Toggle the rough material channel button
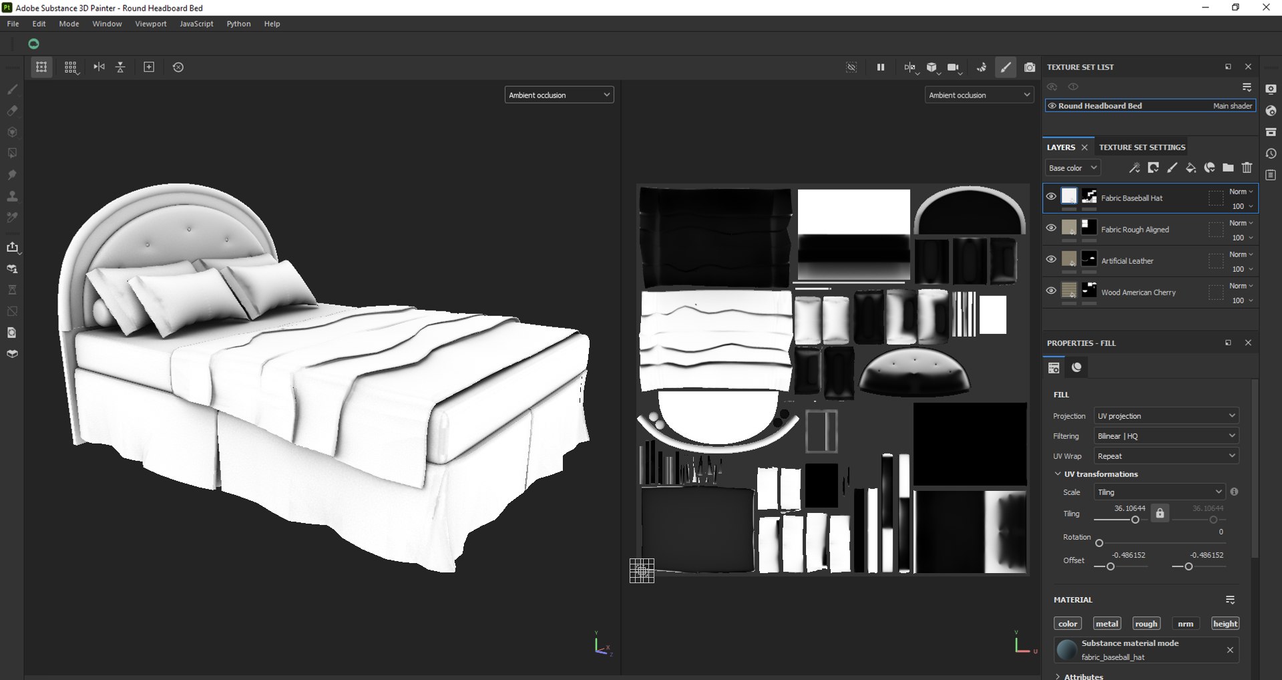1282x680 pixels. tap(1146, 623)
